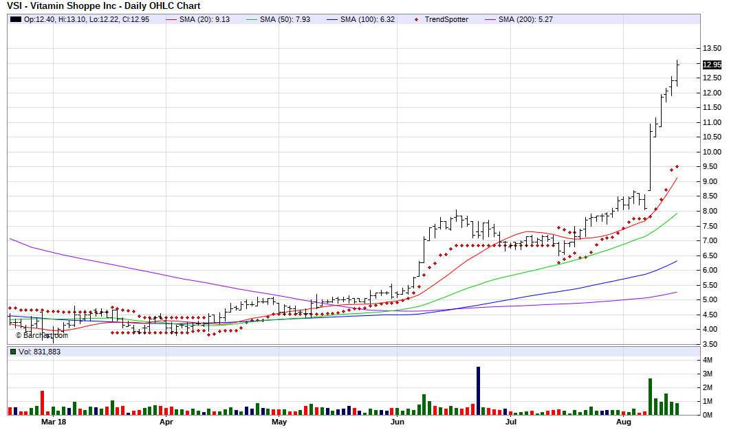Image resolution: width=729 pixels, height=443 pixels.
Task: Click the Mar 18 date axis label
Action: tap(54, 422)
